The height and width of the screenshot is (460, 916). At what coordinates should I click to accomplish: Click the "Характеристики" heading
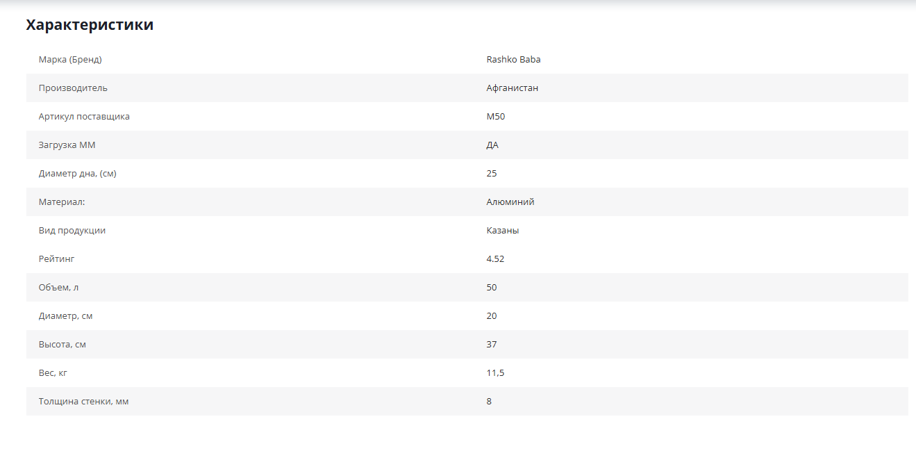click(x=90, y=25)
